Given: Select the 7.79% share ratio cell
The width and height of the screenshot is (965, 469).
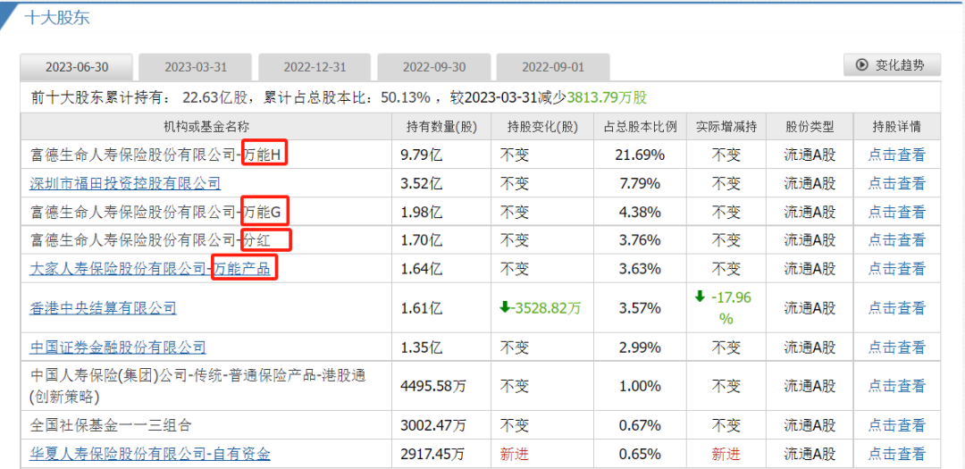Looking at the screenshot, I should coord(640,183).
